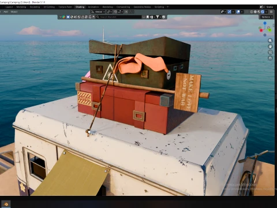This screenshot has width=277, height=208.
Task: Open the Options dropdown in viewport
Action: pyautogui.click(x=267, y=17)
